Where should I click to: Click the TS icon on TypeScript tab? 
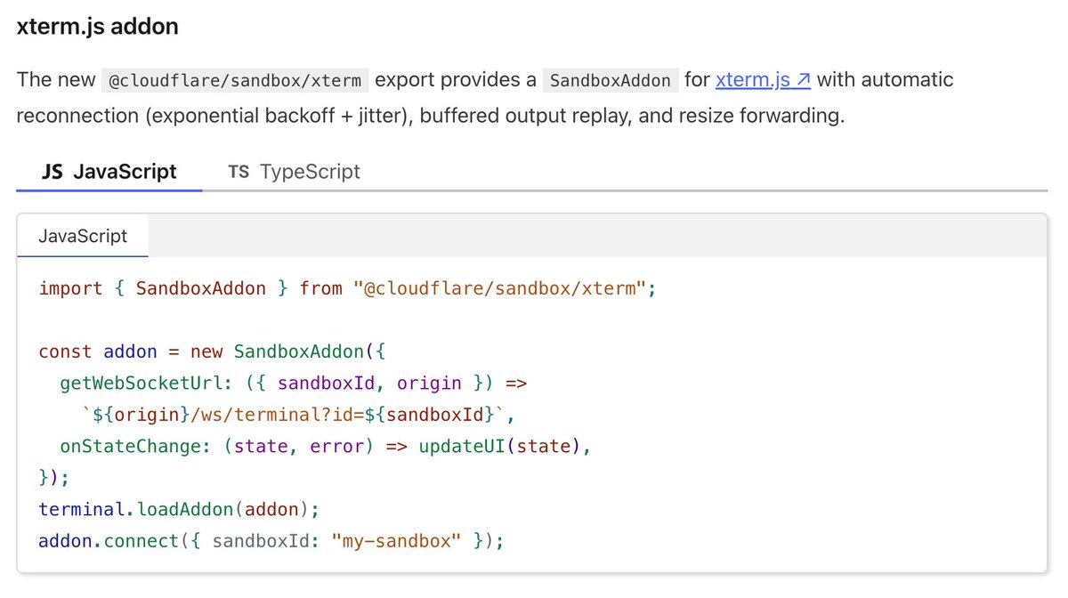tap(239, 171)
